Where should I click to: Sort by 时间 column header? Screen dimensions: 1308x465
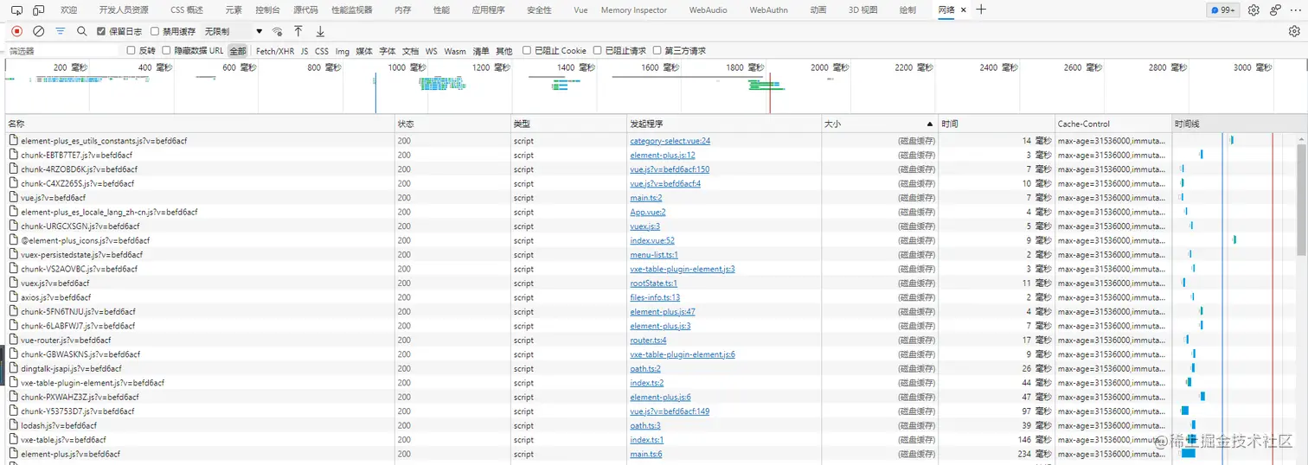click(997, 124)
